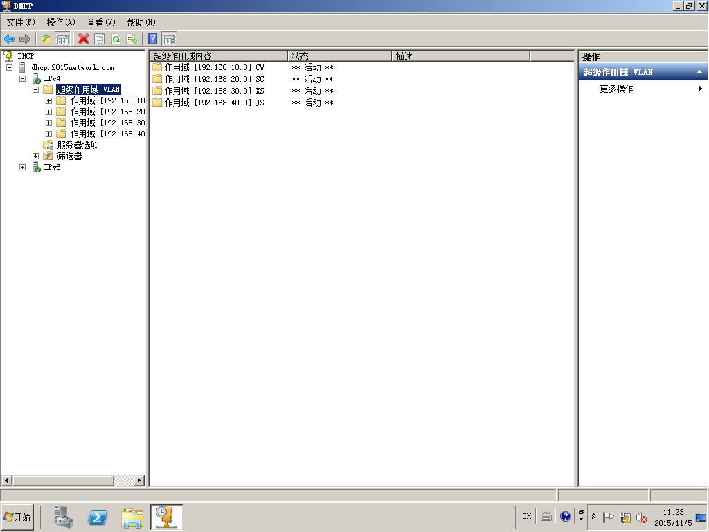
Task: Open the 文件(F) menu
Action: [21, 22]
